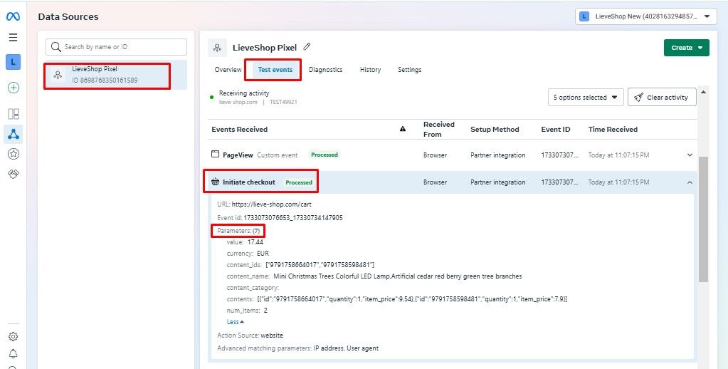The image size is (728, 369).
Task: Click the content_name Mini Christmas Trees text
Action: (397, 276)
